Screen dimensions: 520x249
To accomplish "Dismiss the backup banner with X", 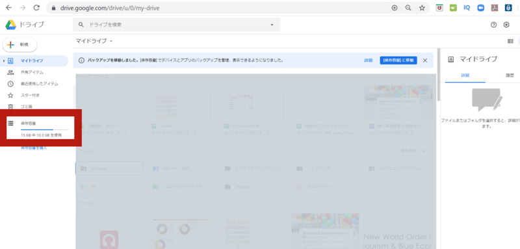I will click(x=425, y=60).
